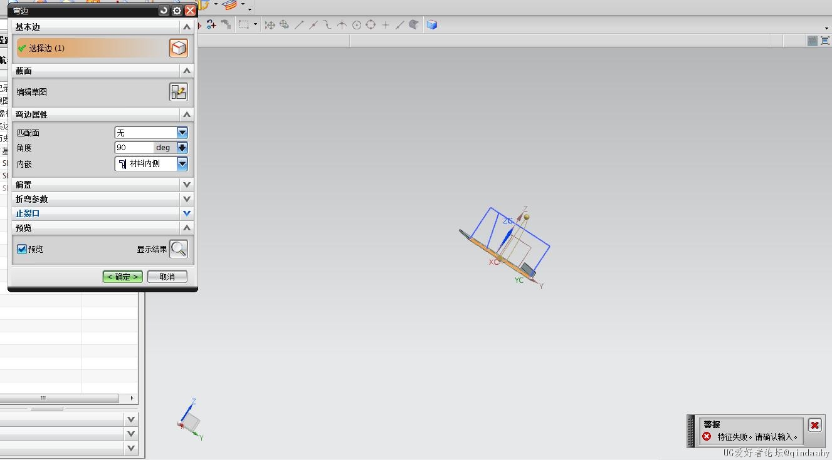Click the horizontal scrollbar in the left panel
Image resolution: width=832 pixels, height=460 pixels.
60,398
